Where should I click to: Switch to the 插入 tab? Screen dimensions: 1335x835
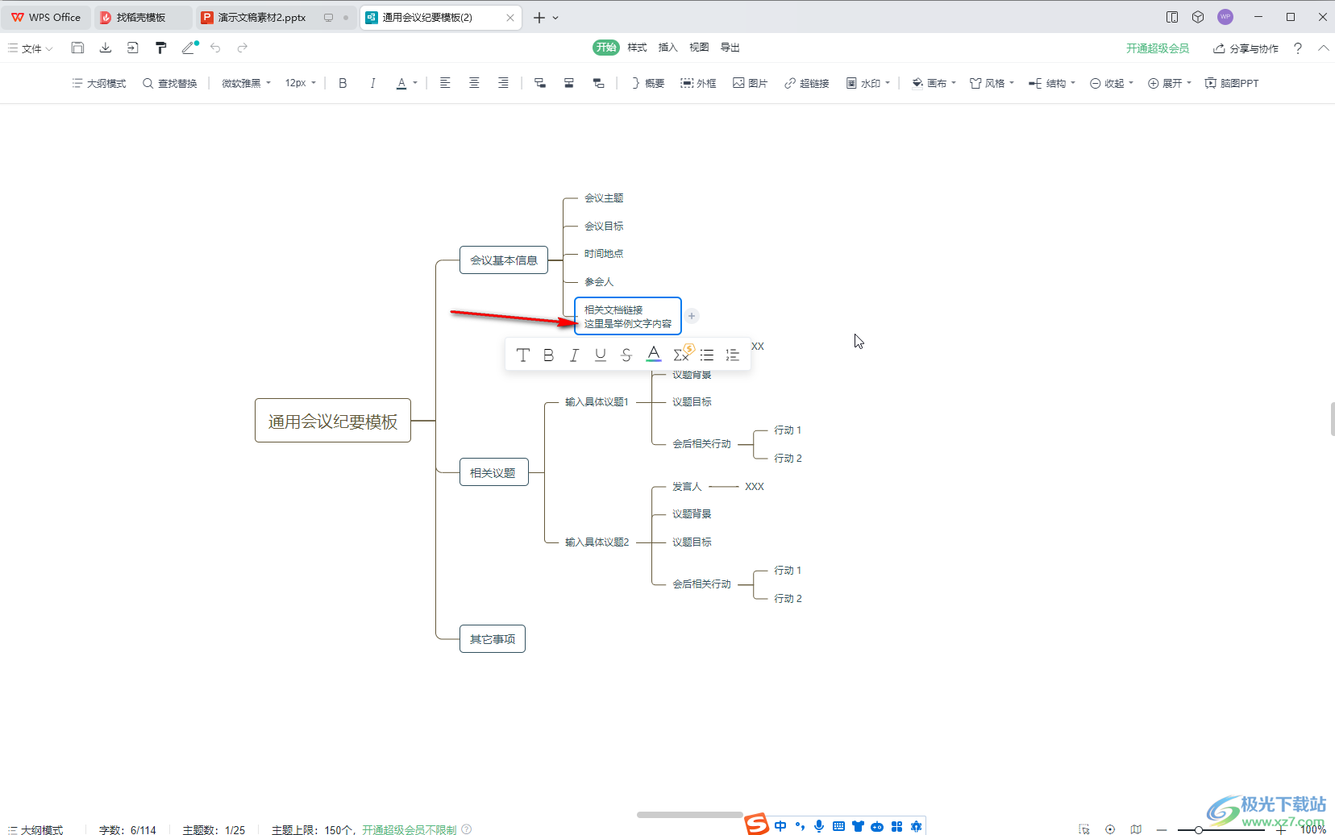(x=668, y=48)
